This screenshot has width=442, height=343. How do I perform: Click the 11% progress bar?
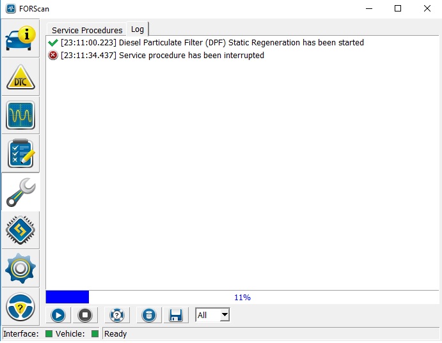pyautogui.click(x=242, y=297)
